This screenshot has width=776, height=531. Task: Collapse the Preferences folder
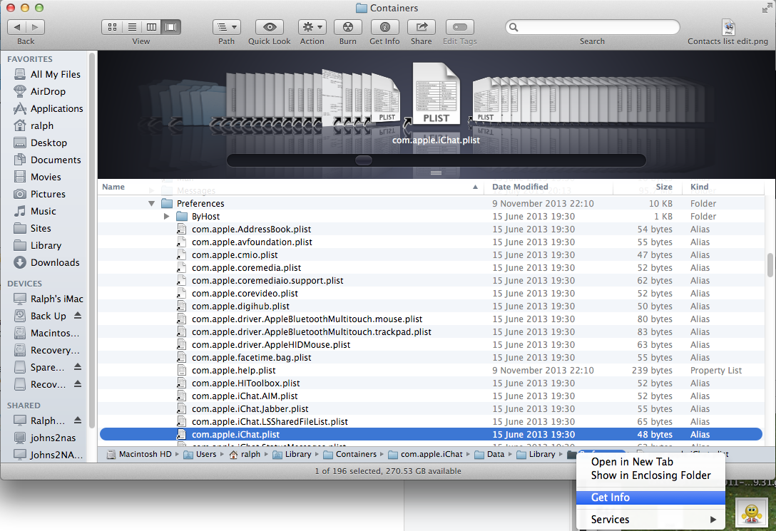click(151, 204)
